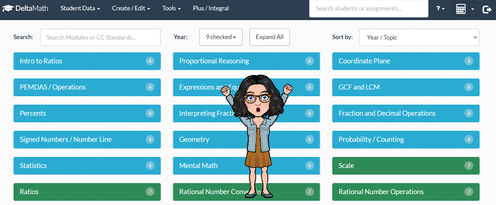Click grade 7 badge on Rational Number Conversion
The image size is (496, 205).
point(309,192)
